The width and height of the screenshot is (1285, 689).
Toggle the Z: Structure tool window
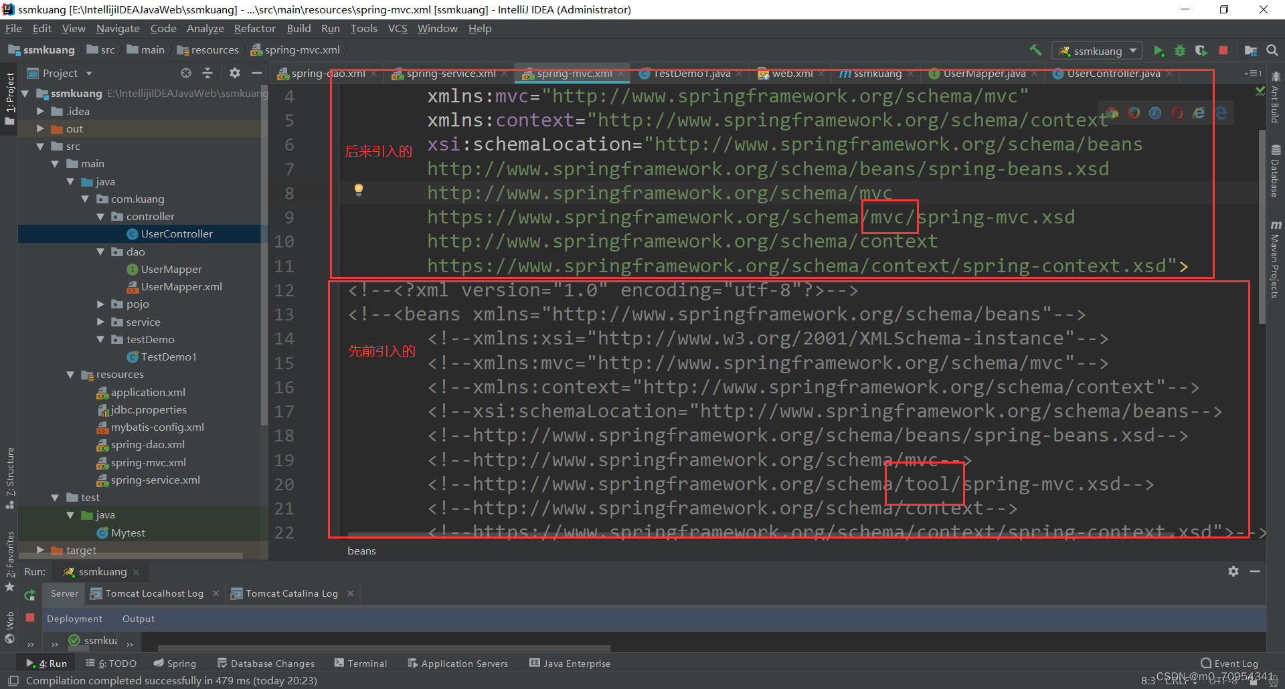[10, 475]
